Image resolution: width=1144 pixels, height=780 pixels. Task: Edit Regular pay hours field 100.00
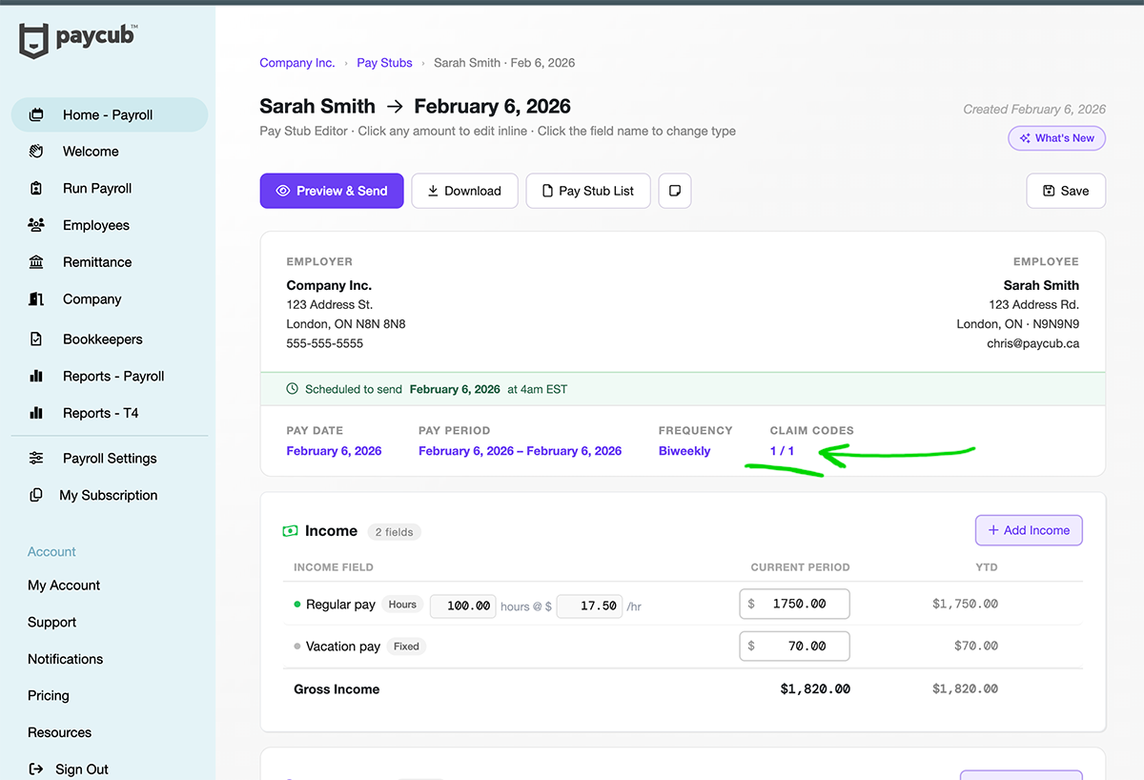click(463, 606)
